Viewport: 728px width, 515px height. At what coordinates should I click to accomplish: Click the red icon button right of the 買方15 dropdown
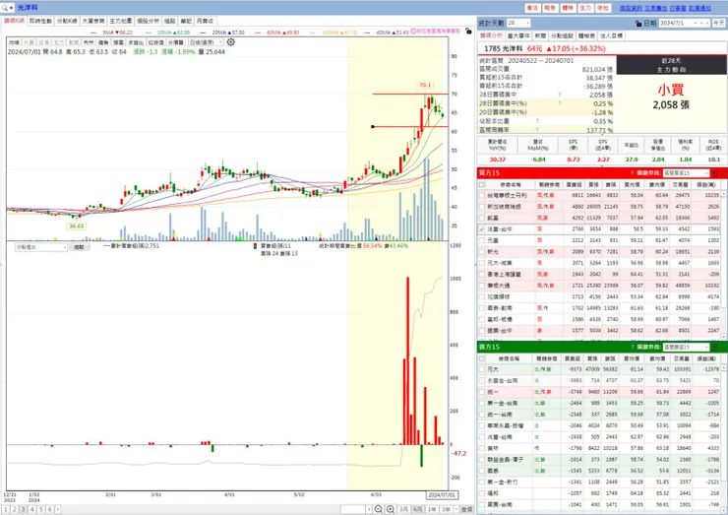[x=715, y=173]
